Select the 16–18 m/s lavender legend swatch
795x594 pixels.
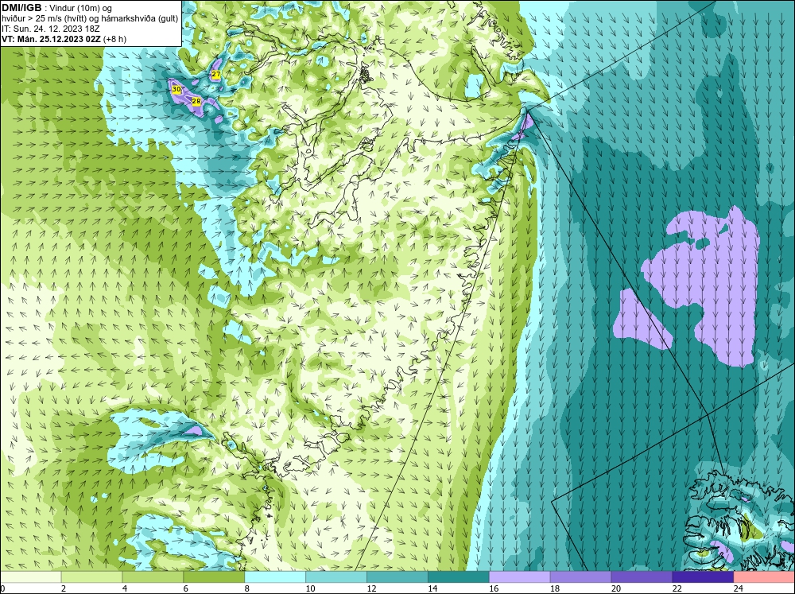coord(520,577)
